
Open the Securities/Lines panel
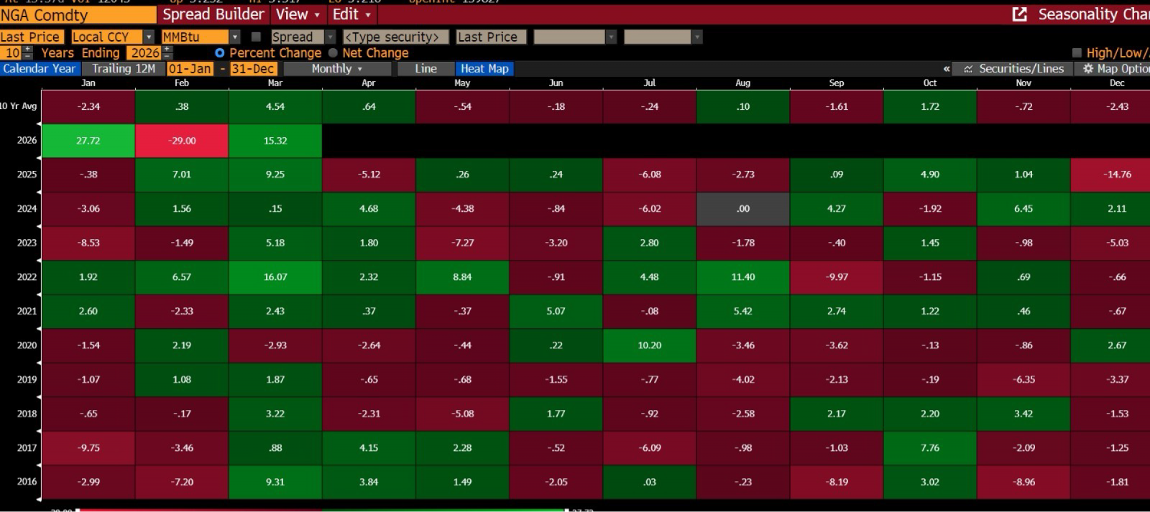tap(1013, 69)
